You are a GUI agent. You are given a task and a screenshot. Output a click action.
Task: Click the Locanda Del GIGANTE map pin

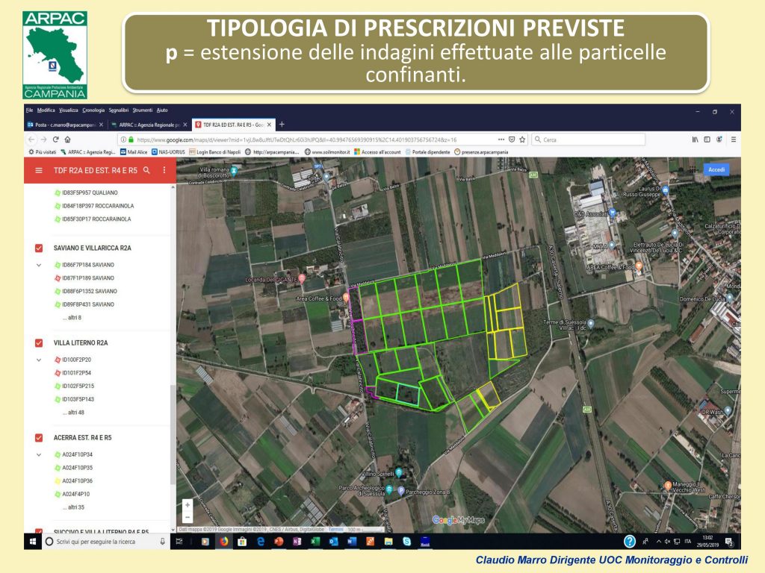302,279
